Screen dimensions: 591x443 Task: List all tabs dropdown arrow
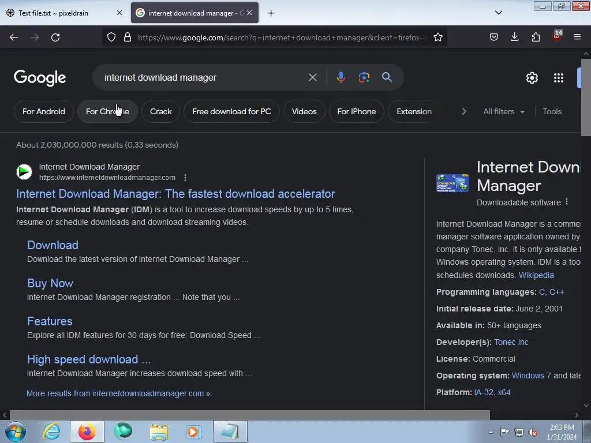click(x=498, y=13)
